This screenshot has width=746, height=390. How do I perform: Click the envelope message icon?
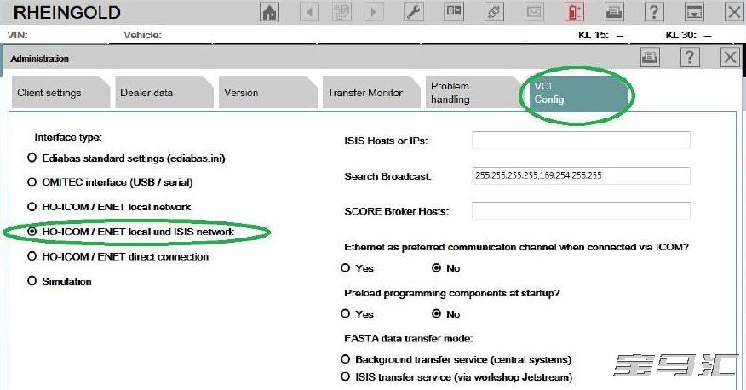click(x=534, y=11)
